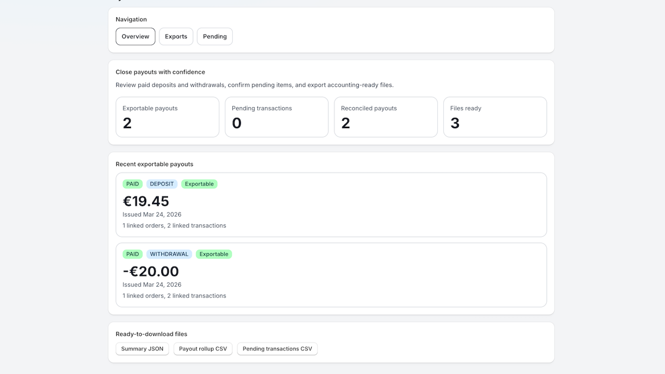This screenshot has height=374, width=665.
Task: Click the Exportable badge on the withdrawal payout
Action: pyautogui.click(x=214, y=254)
